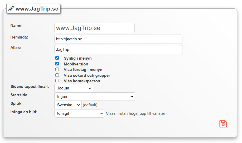This screenshot has height=143, width=242.
Task: Click the Visa företag i menyn label
Action: click(x=83, y=70)
